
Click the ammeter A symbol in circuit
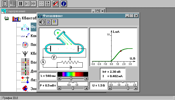43,62
